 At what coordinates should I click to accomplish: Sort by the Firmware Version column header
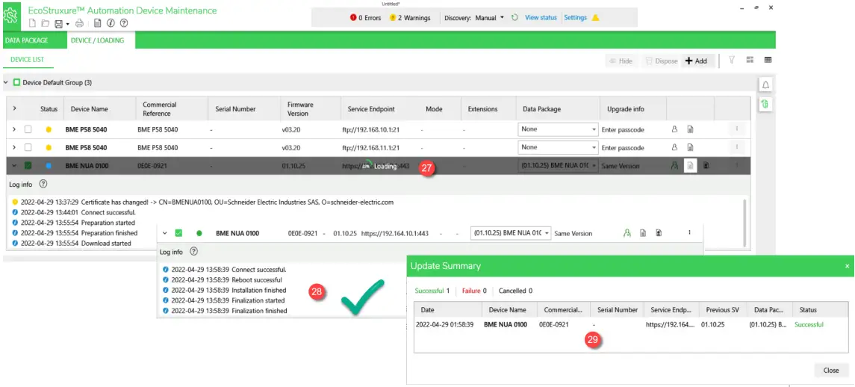click(x=311, y=108)
